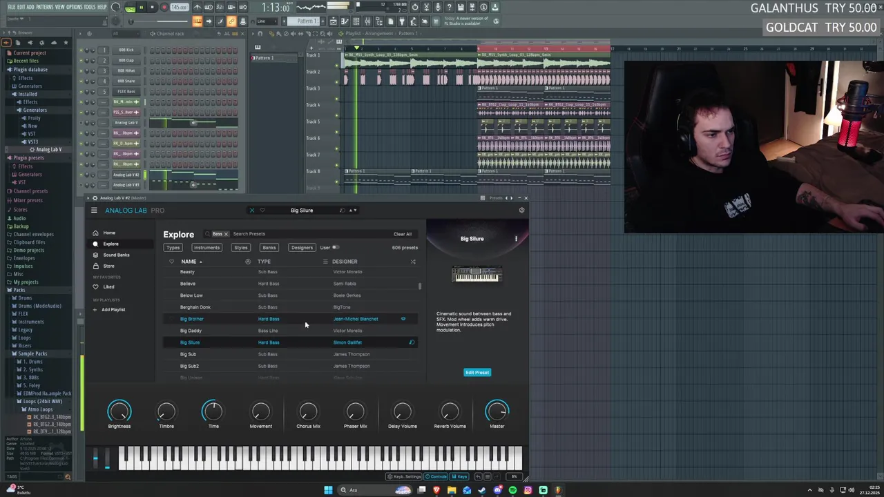Stop playback in FL Studio transport

(152, 8)
